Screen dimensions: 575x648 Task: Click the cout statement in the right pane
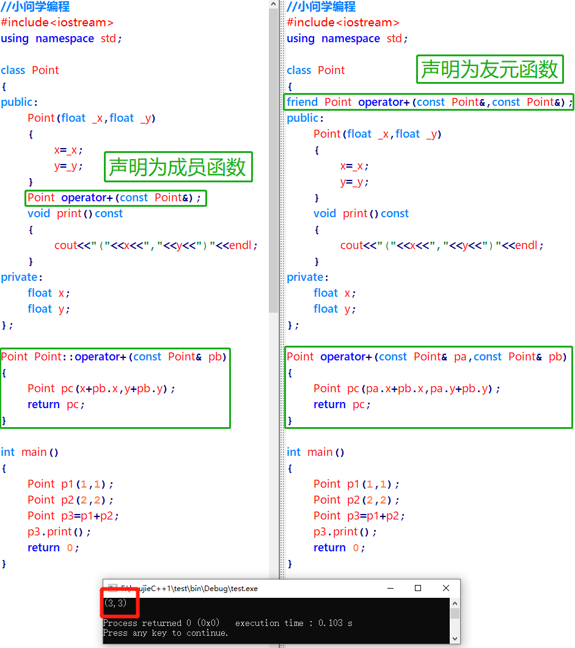coord(442,245)
